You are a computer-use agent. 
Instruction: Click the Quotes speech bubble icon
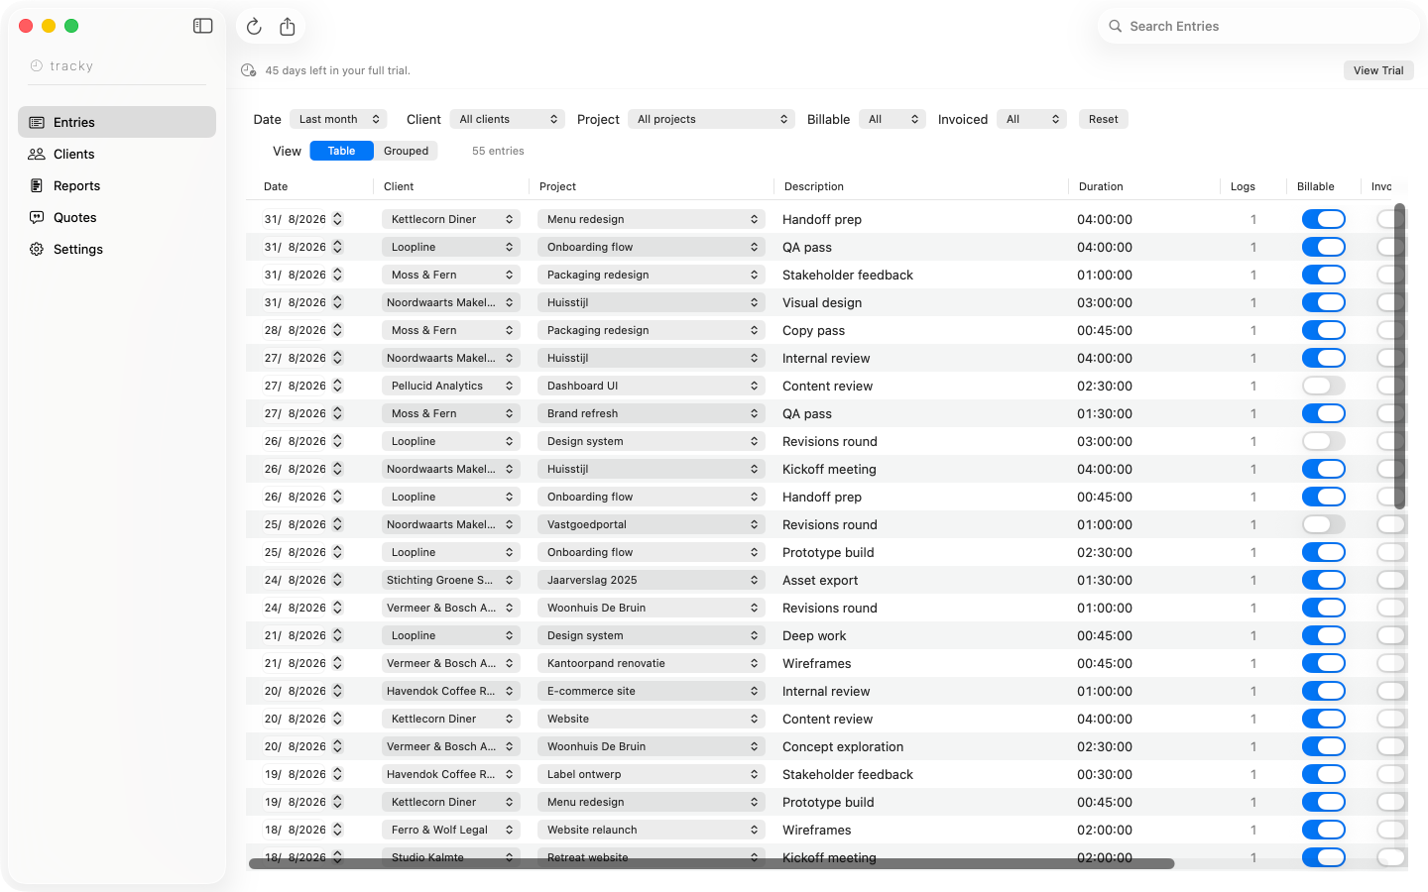[x=37, y=218]
